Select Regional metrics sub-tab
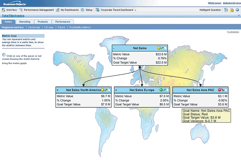 (x=13, y=27)
